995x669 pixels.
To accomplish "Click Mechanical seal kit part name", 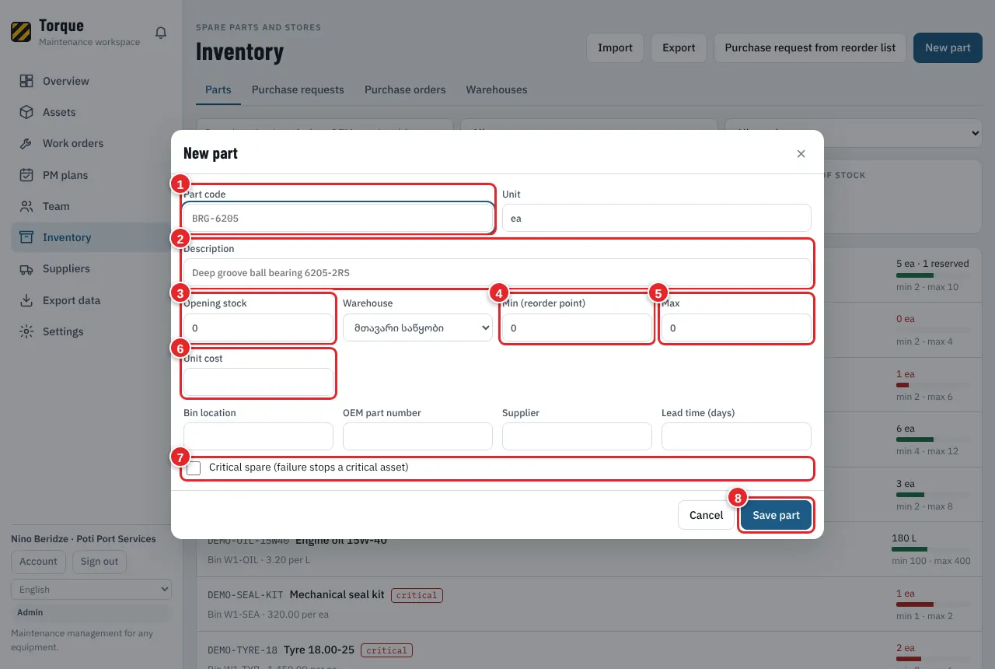I will (x=337, y=594).
